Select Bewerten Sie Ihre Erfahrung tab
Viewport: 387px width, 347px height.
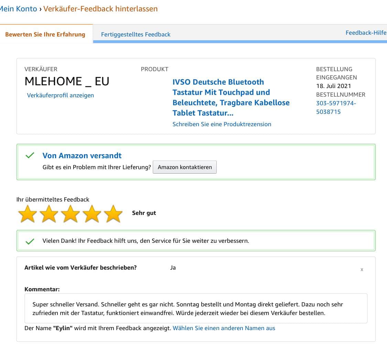tap(45, 34)
